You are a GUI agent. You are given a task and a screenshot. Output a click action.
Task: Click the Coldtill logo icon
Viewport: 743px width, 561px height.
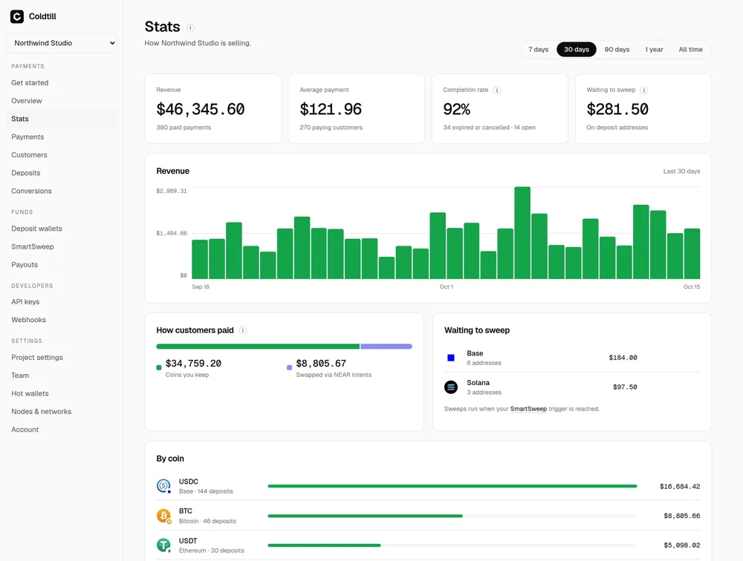tap(17, 16)
